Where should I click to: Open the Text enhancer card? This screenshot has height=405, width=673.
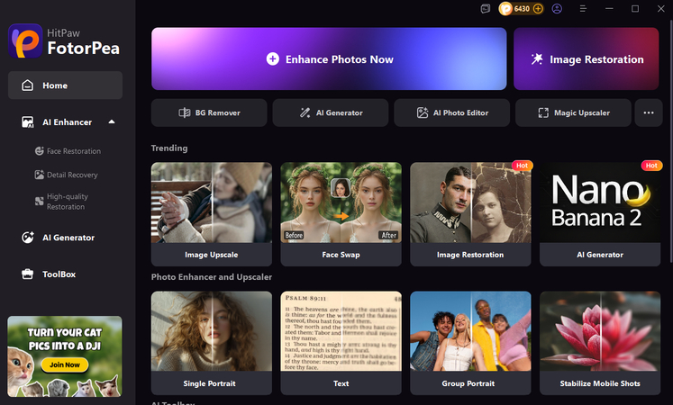pos(341,343)
